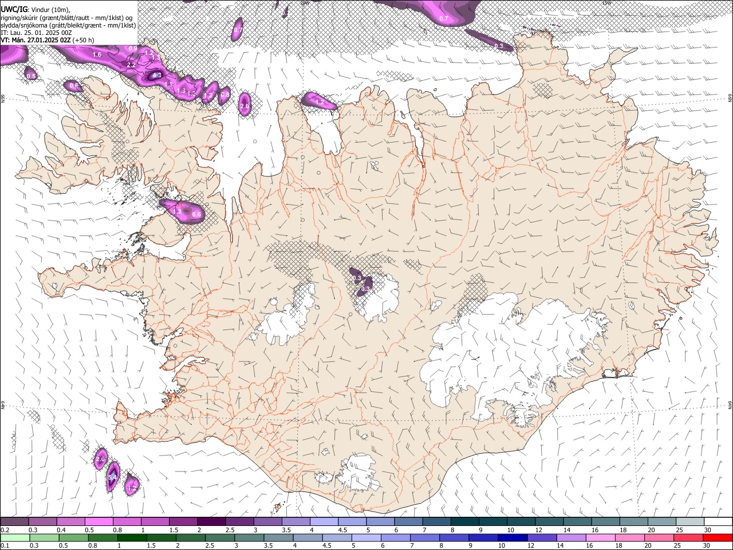733x550 pixels.
Task: Click the 4.3 precipitation value label
Action: tap(157, 75)
